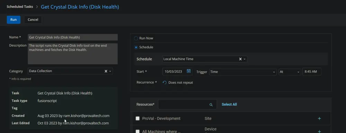Screen dimensions: 346x133
Task: Focus the Description text area
Action: point(73,54)
